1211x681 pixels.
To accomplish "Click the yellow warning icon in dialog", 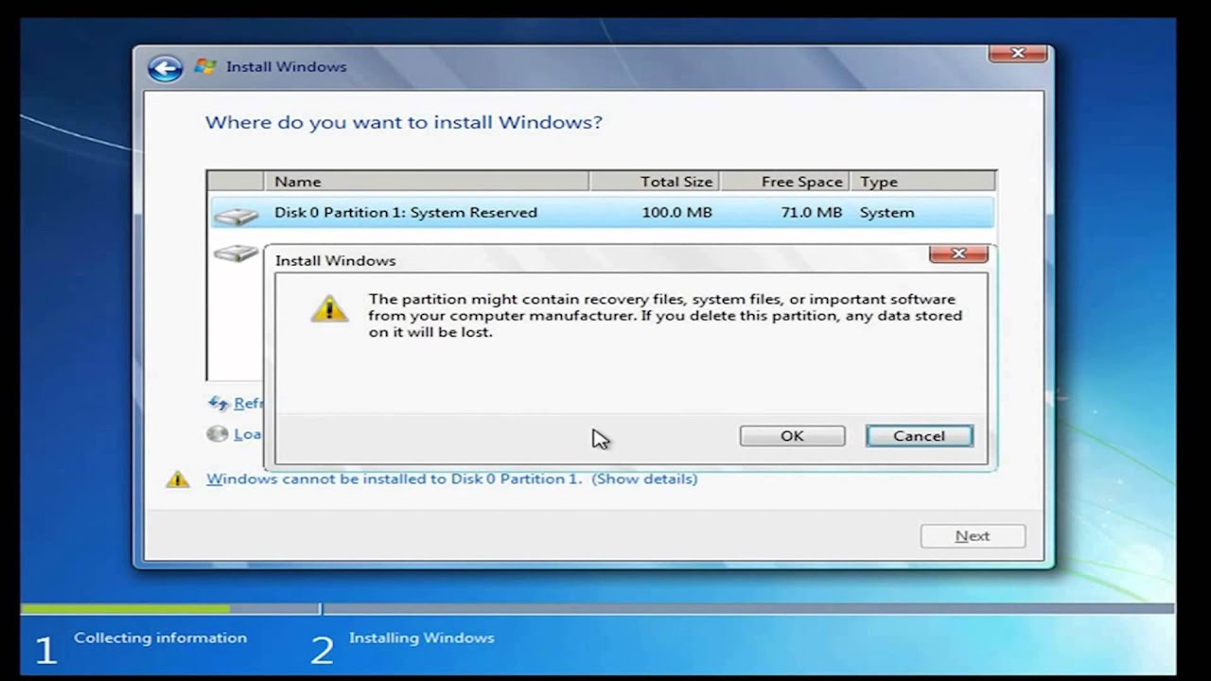I will click(x=328, y=307).
